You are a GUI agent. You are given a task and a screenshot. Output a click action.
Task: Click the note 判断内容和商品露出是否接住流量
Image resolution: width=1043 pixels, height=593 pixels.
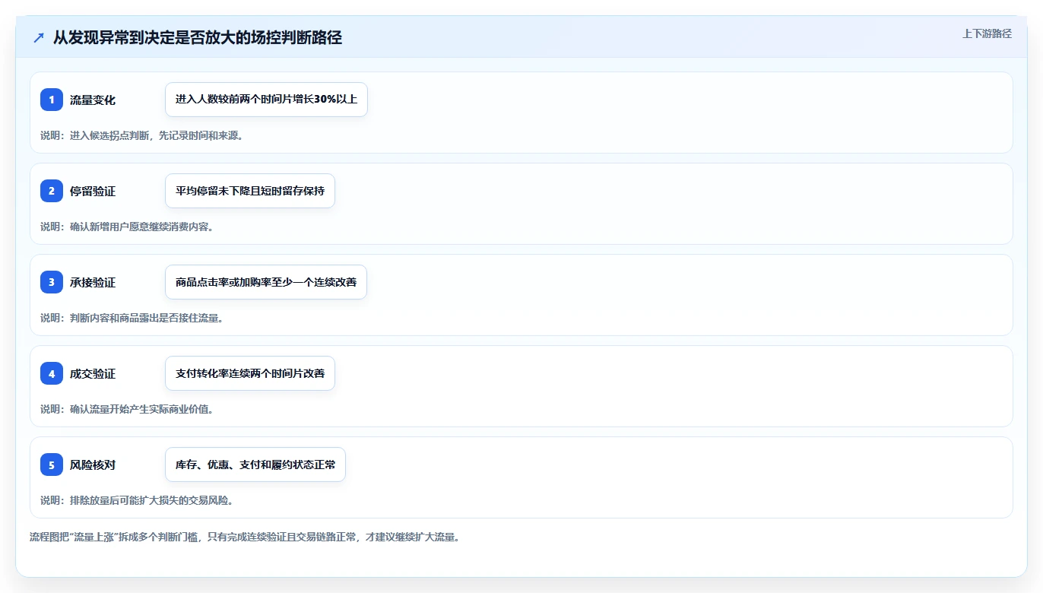132,318
